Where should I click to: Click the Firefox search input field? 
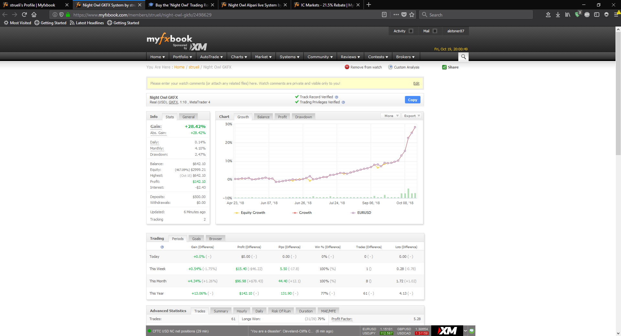pos(476,15)
